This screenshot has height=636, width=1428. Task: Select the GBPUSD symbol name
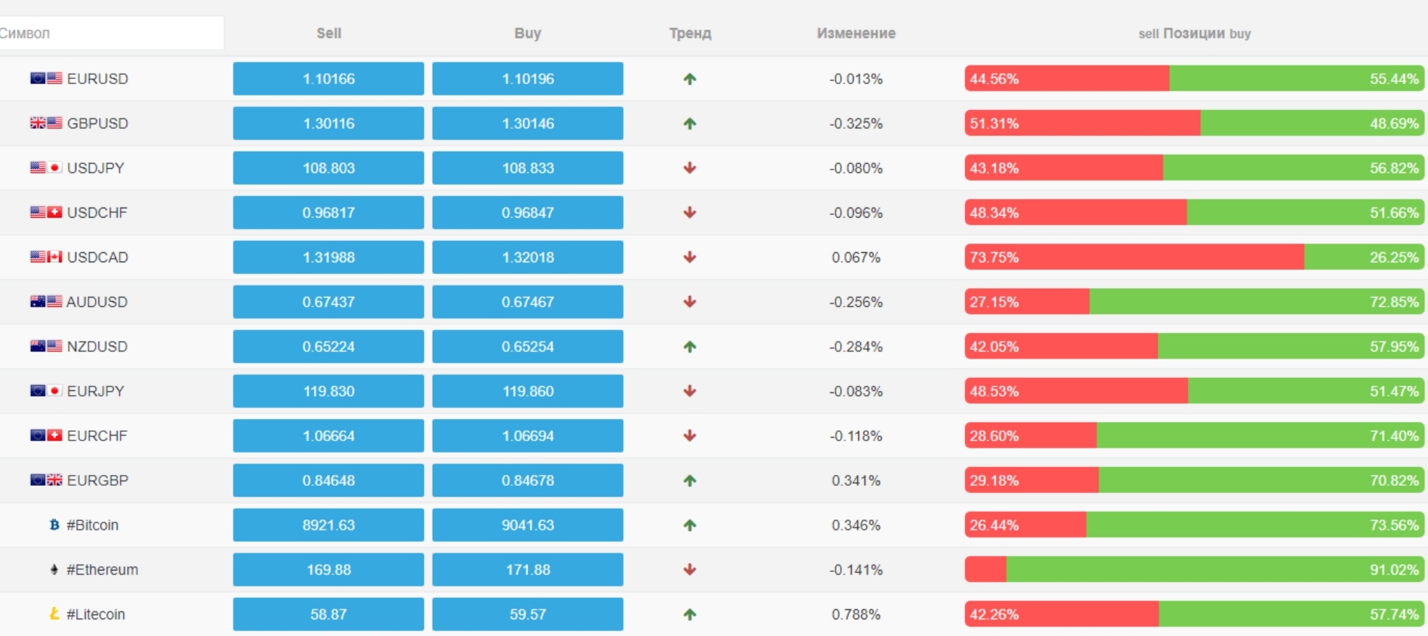98,123
